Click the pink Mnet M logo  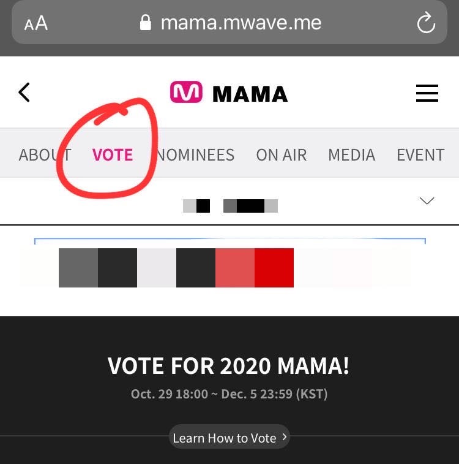click(x=186, y=93)
